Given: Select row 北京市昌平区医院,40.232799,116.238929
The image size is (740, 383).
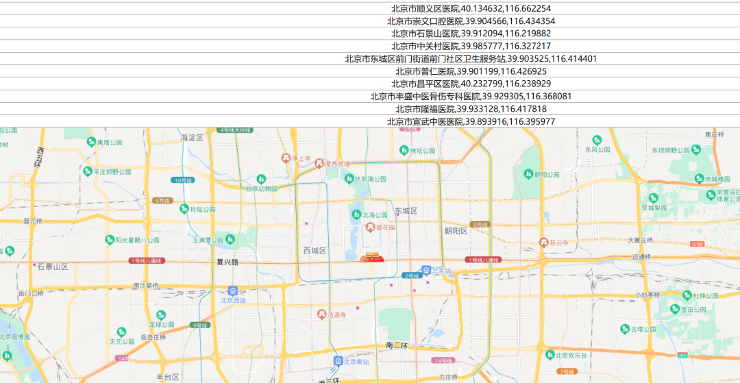Looking at the screenshot, I should (x=370, y=84).
